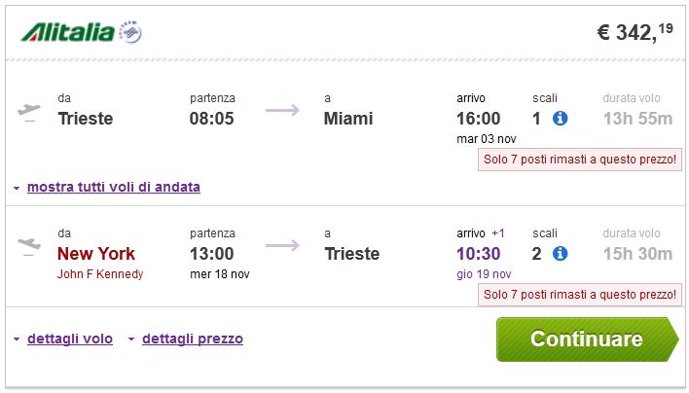
Task: Click the 10:30 return arrival time
Action: click(x=479, y=254)
